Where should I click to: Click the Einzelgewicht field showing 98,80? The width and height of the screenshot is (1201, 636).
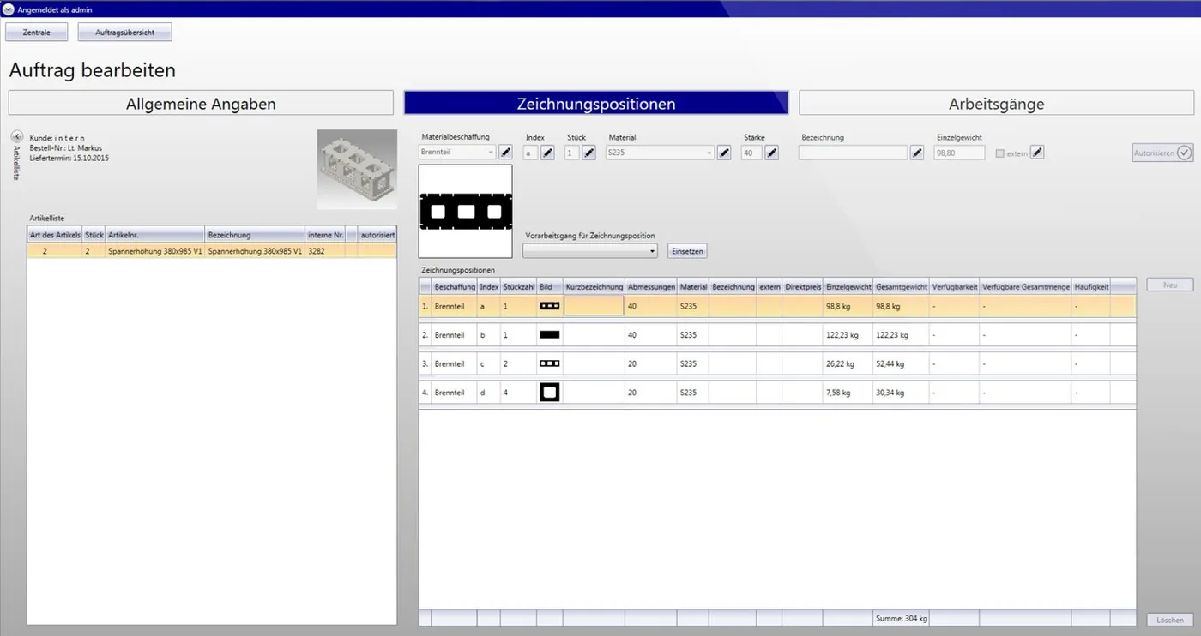[959, 153]
